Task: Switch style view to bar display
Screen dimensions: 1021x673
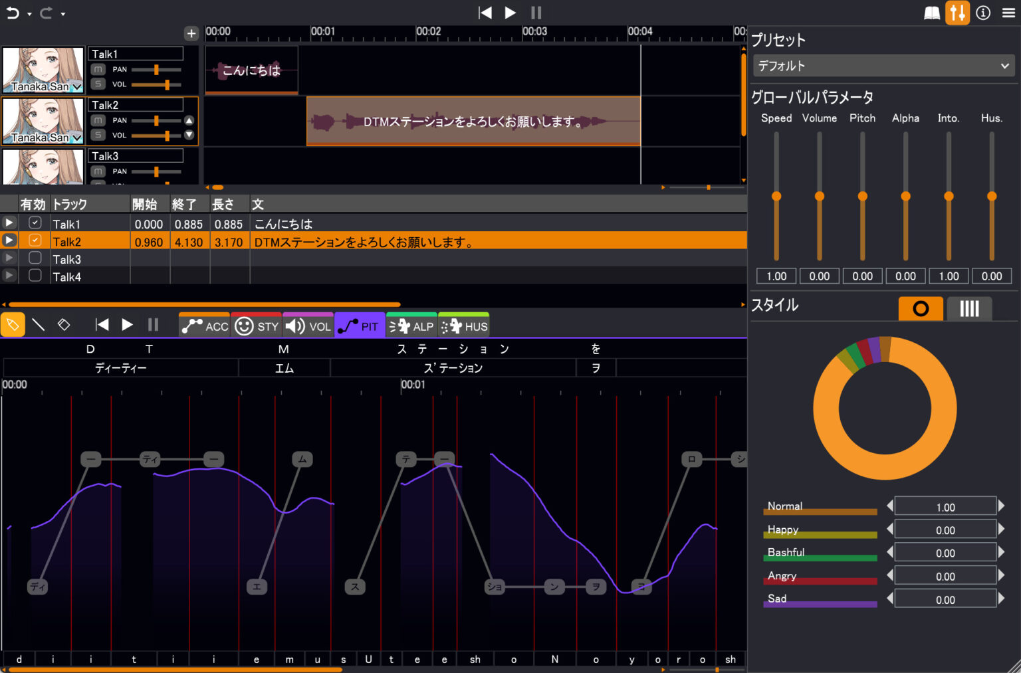Action: click(968, 308)
